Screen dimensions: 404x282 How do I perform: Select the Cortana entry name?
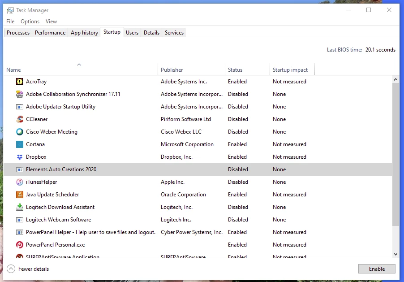[x=35, y=144]
